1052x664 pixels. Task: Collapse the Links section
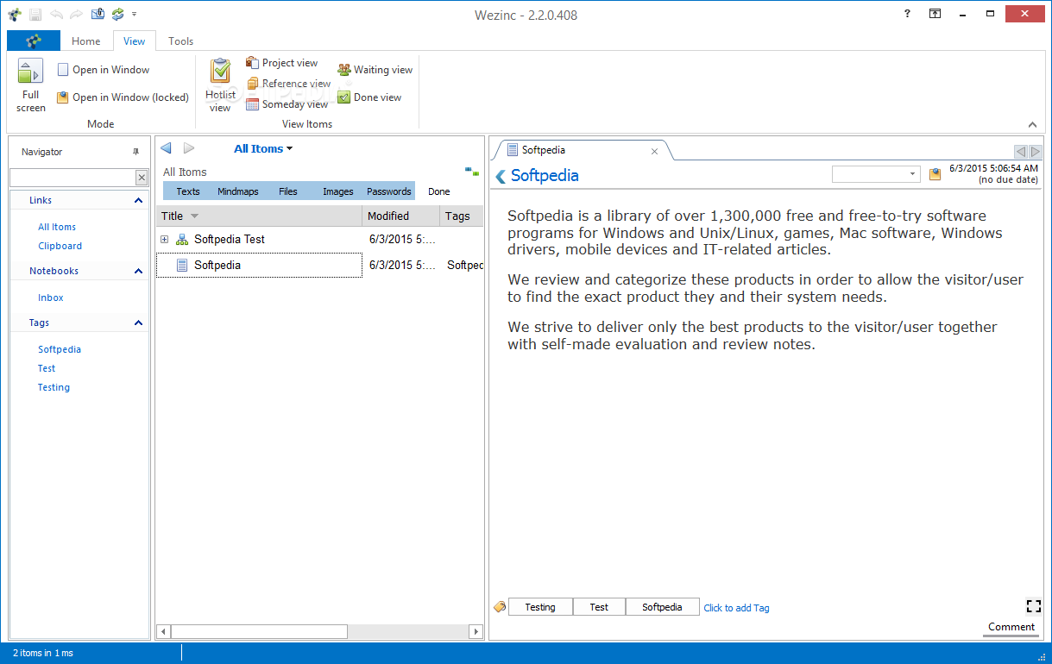tap(138, 200)
